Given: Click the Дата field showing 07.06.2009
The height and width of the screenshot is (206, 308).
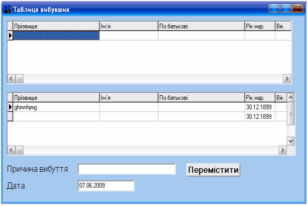Looking at the screenshot, I should click(106, 186).
